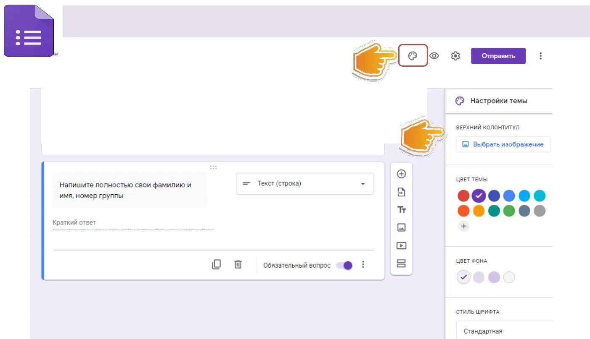Screen dimensions: 590x339
Task: Toggle the Обязательный вопрос switch
Action: coord(344,265)
